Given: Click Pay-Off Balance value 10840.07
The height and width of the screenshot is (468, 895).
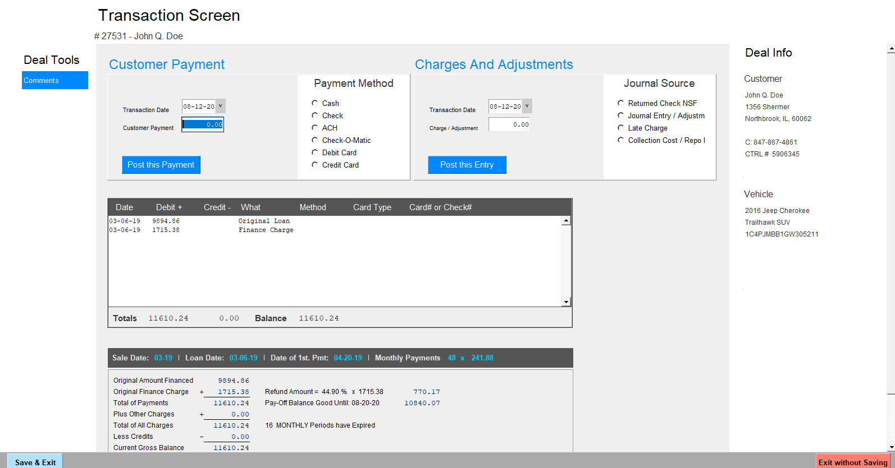Looking at the screenshot, I should pos(422,403).
